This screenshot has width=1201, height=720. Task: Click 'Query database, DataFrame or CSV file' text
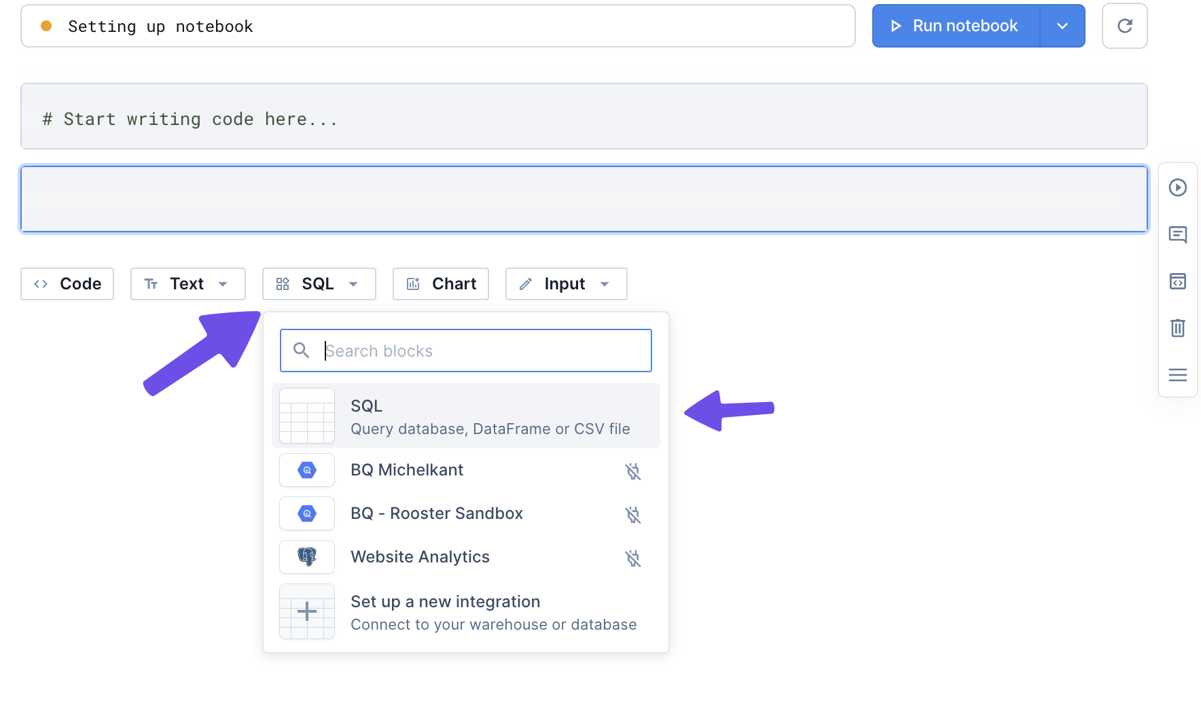[x=490, y=429]
